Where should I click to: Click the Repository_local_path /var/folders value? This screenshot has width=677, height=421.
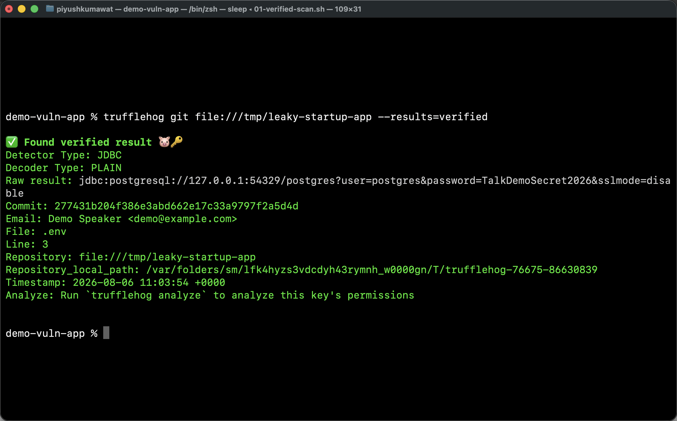click(372, 270)
